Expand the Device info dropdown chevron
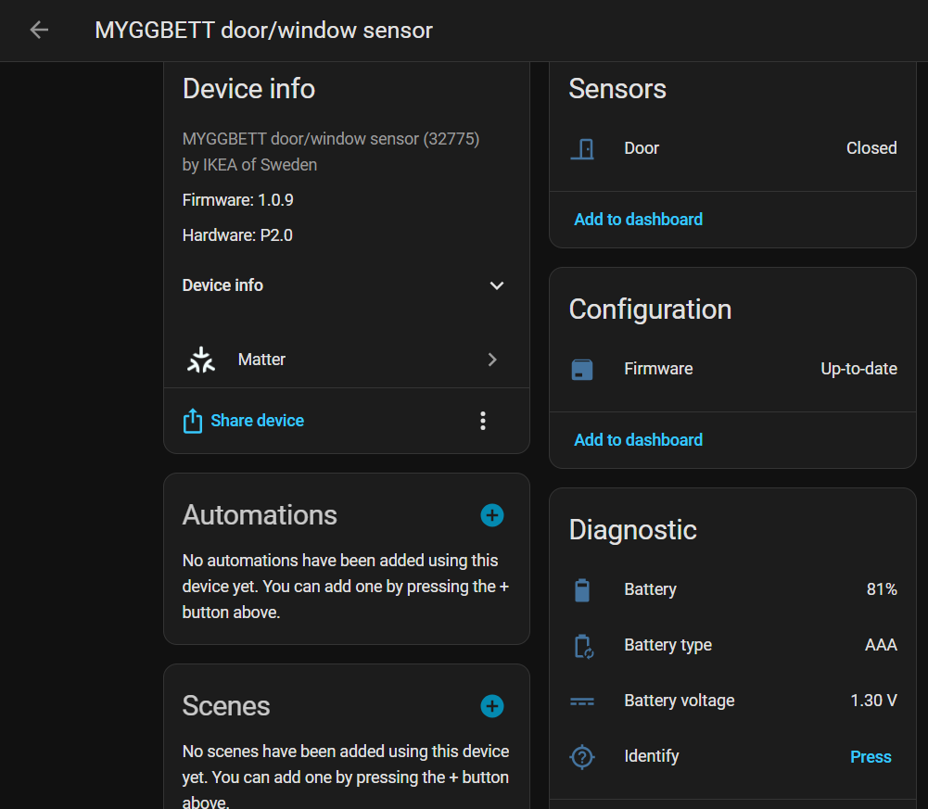 [x=497, y=285]
